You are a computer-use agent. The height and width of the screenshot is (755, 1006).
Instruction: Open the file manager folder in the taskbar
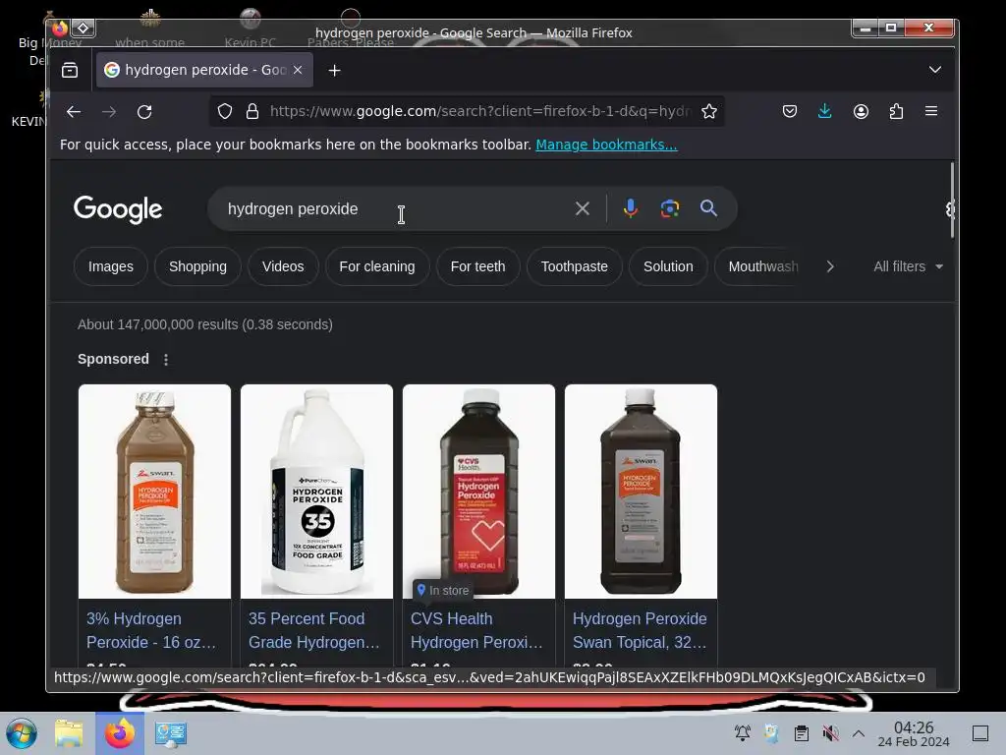tap(69, 733)
